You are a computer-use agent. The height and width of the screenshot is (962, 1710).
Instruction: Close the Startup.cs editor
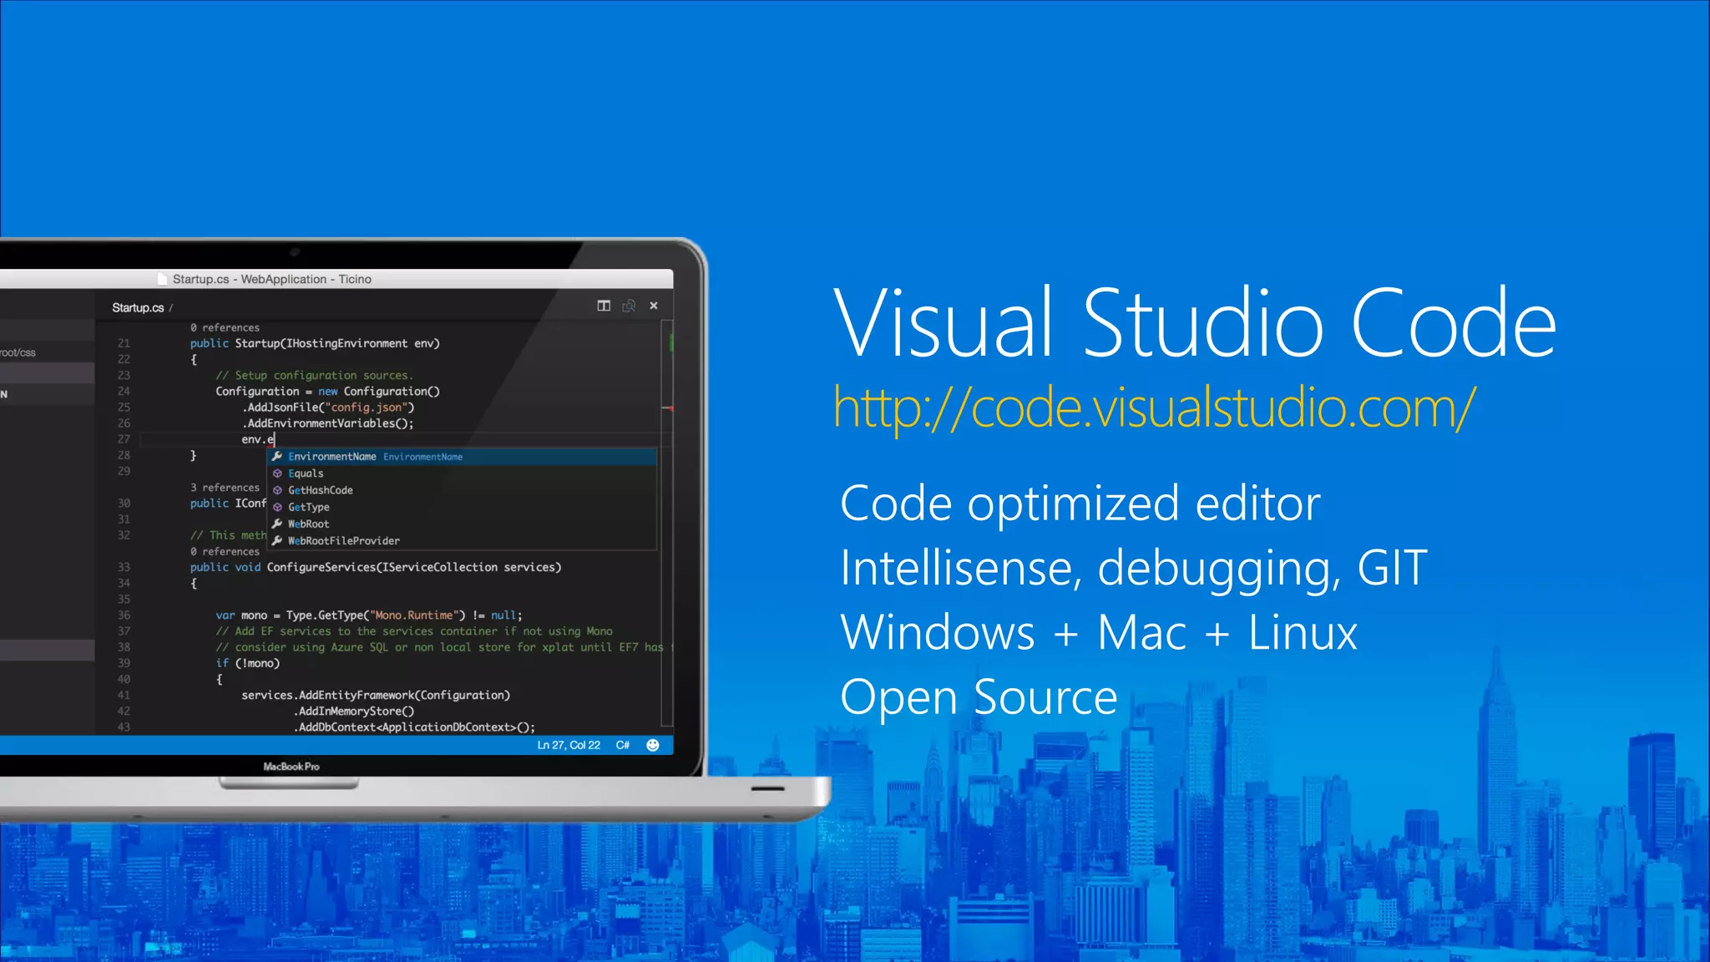click(x=654, y=306)
